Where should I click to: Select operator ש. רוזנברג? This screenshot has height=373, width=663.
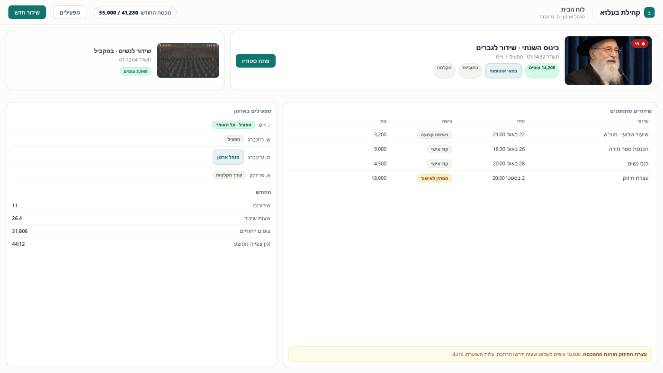259,140
